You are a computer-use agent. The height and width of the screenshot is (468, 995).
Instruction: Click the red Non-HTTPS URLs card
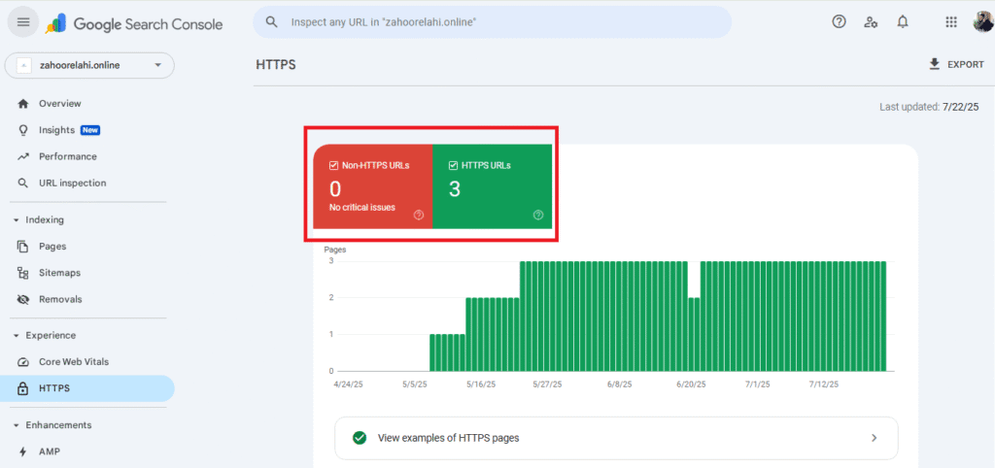point(373,186)
